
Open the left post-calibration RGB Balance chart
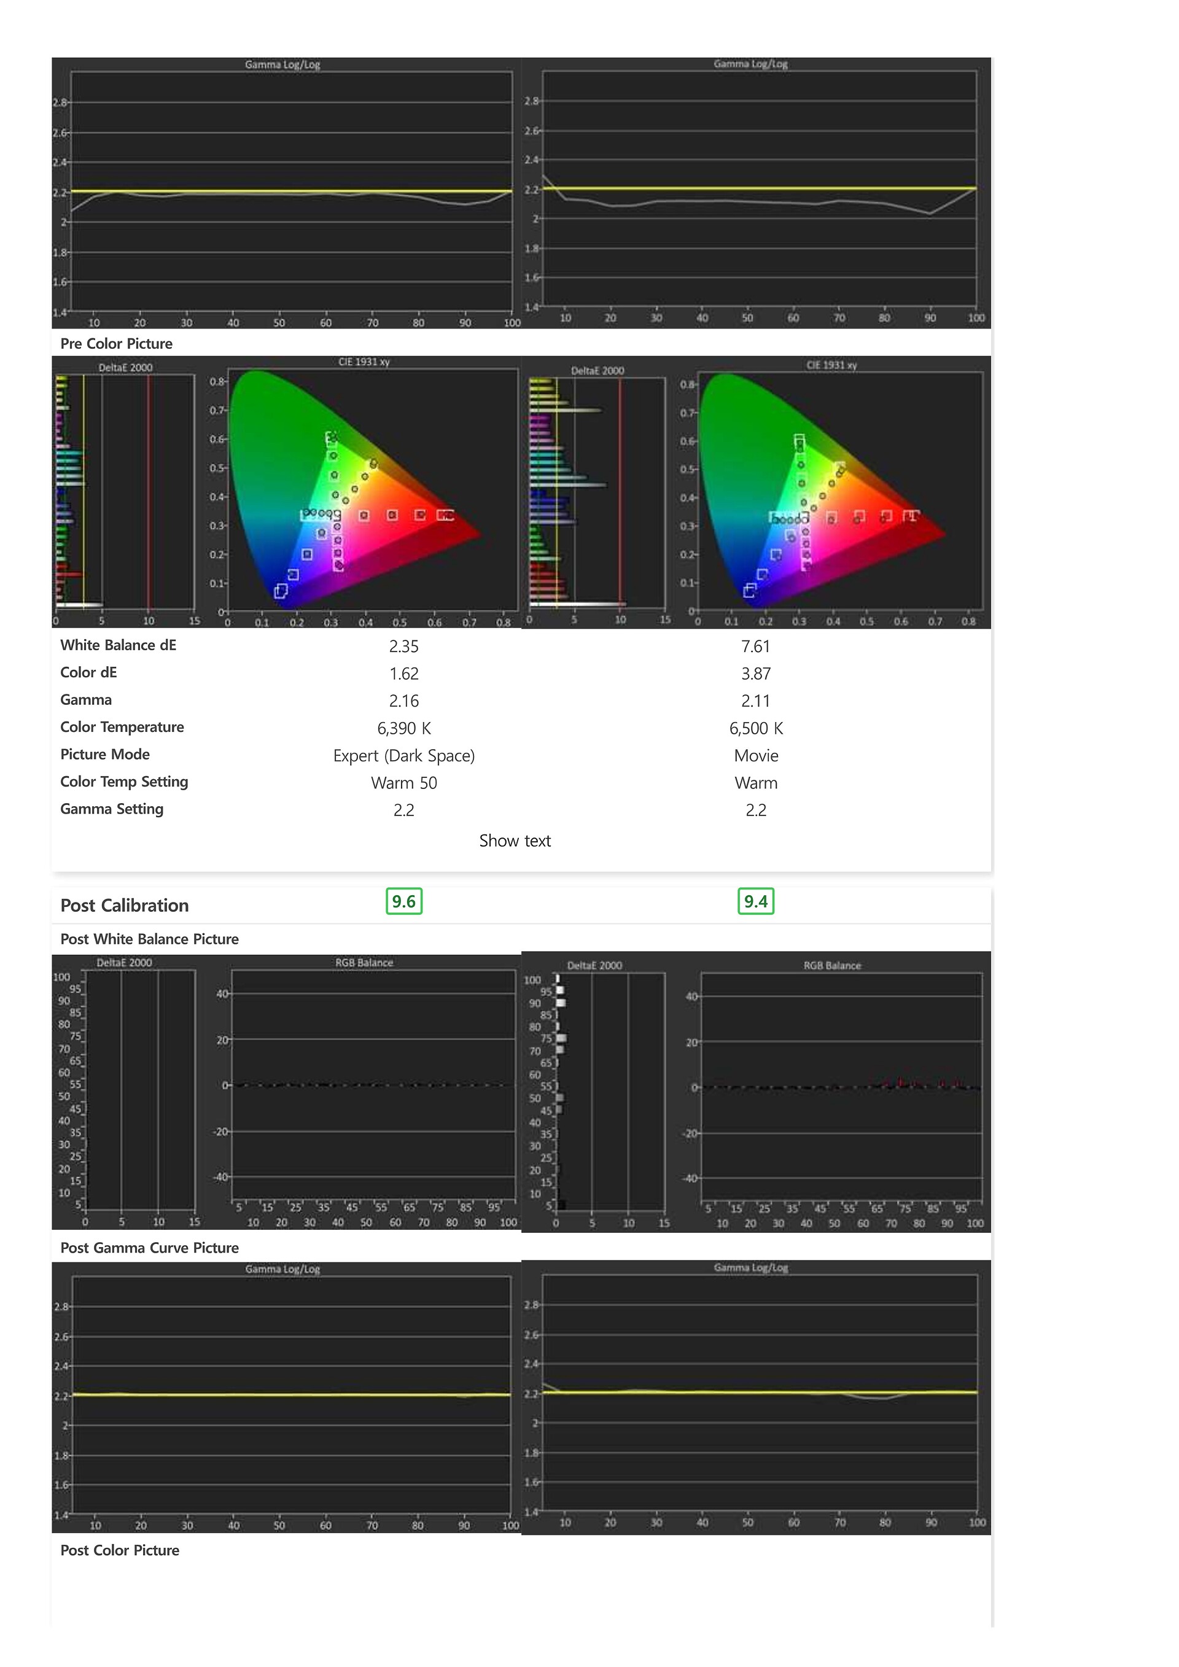click(x=364, y=1092)
